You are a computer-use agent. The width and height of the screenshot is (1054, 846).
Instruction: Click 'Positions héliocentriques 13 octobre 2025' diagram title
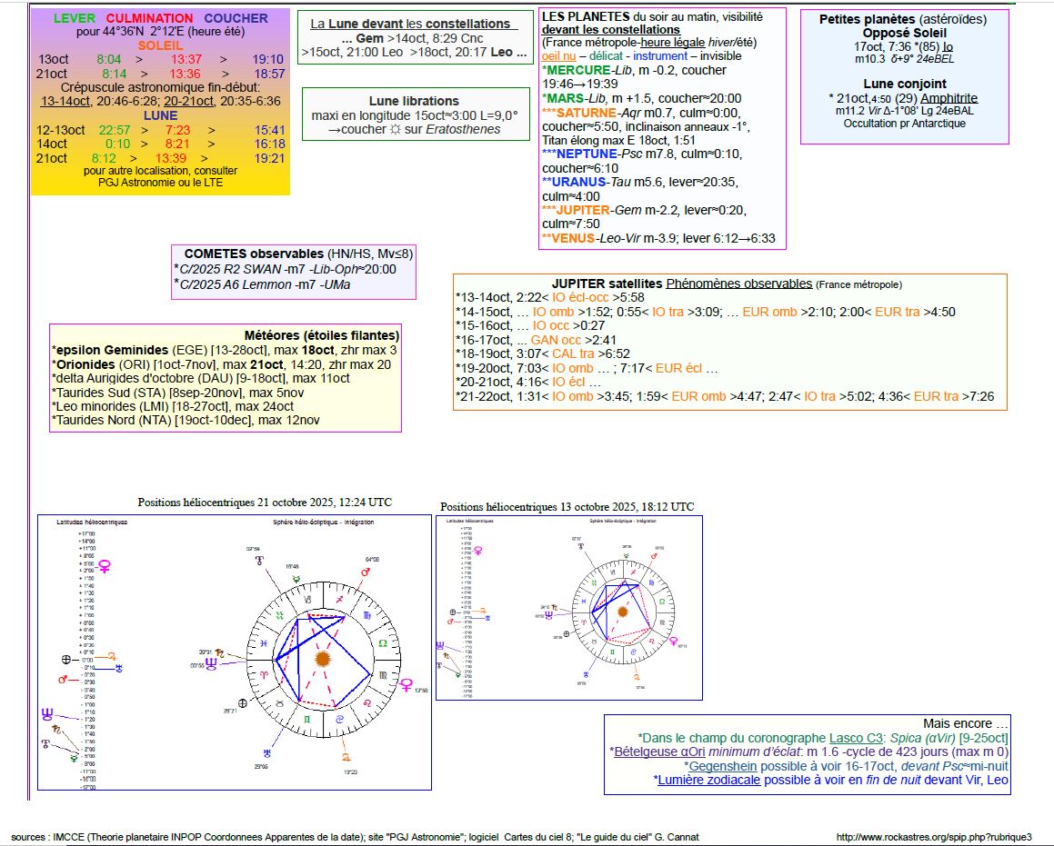pyautogui.click(x=566, y=506)
